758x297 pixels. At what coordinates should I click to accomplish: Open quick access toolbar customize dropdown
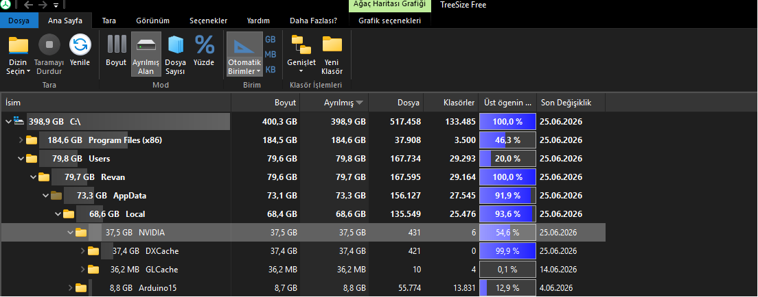tap(56, 5)
